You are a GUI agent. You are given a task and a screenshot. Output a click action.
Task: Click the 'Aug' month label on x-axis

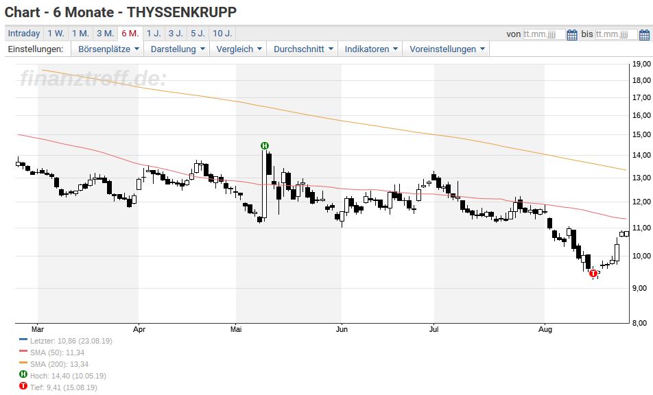coord(545,329)
